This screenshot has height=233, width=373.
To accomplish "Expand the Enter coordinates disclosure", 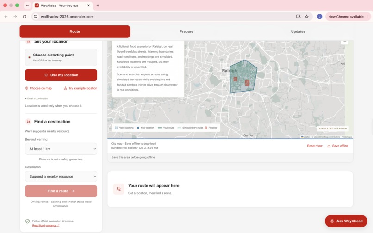I will pos(37,98).
